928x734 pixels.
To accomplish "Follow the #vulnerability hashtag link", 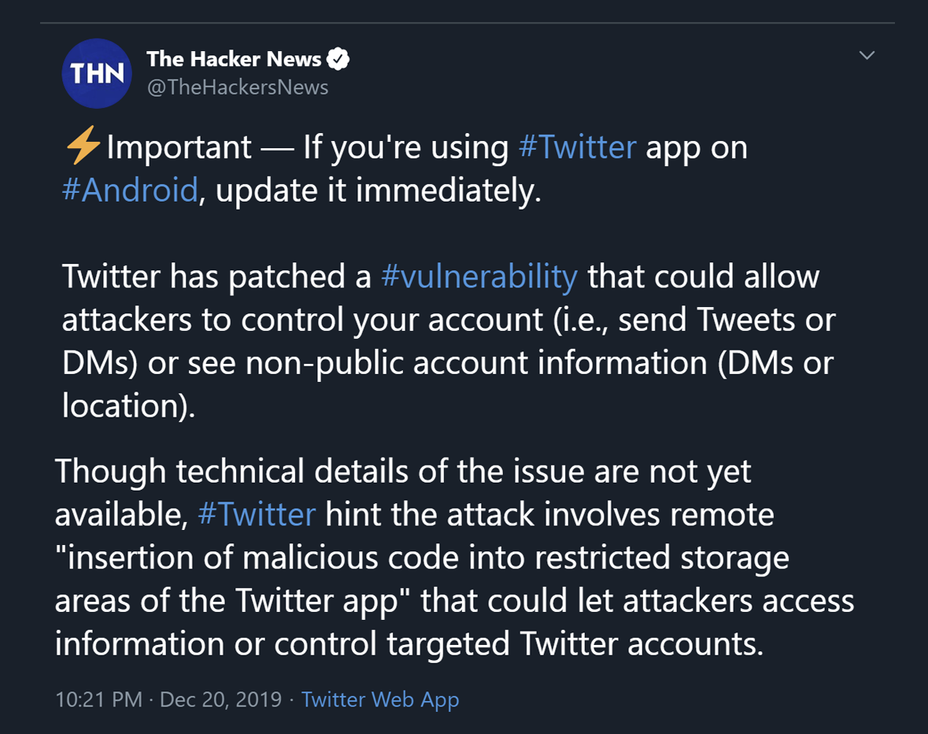I will (479, 277).
